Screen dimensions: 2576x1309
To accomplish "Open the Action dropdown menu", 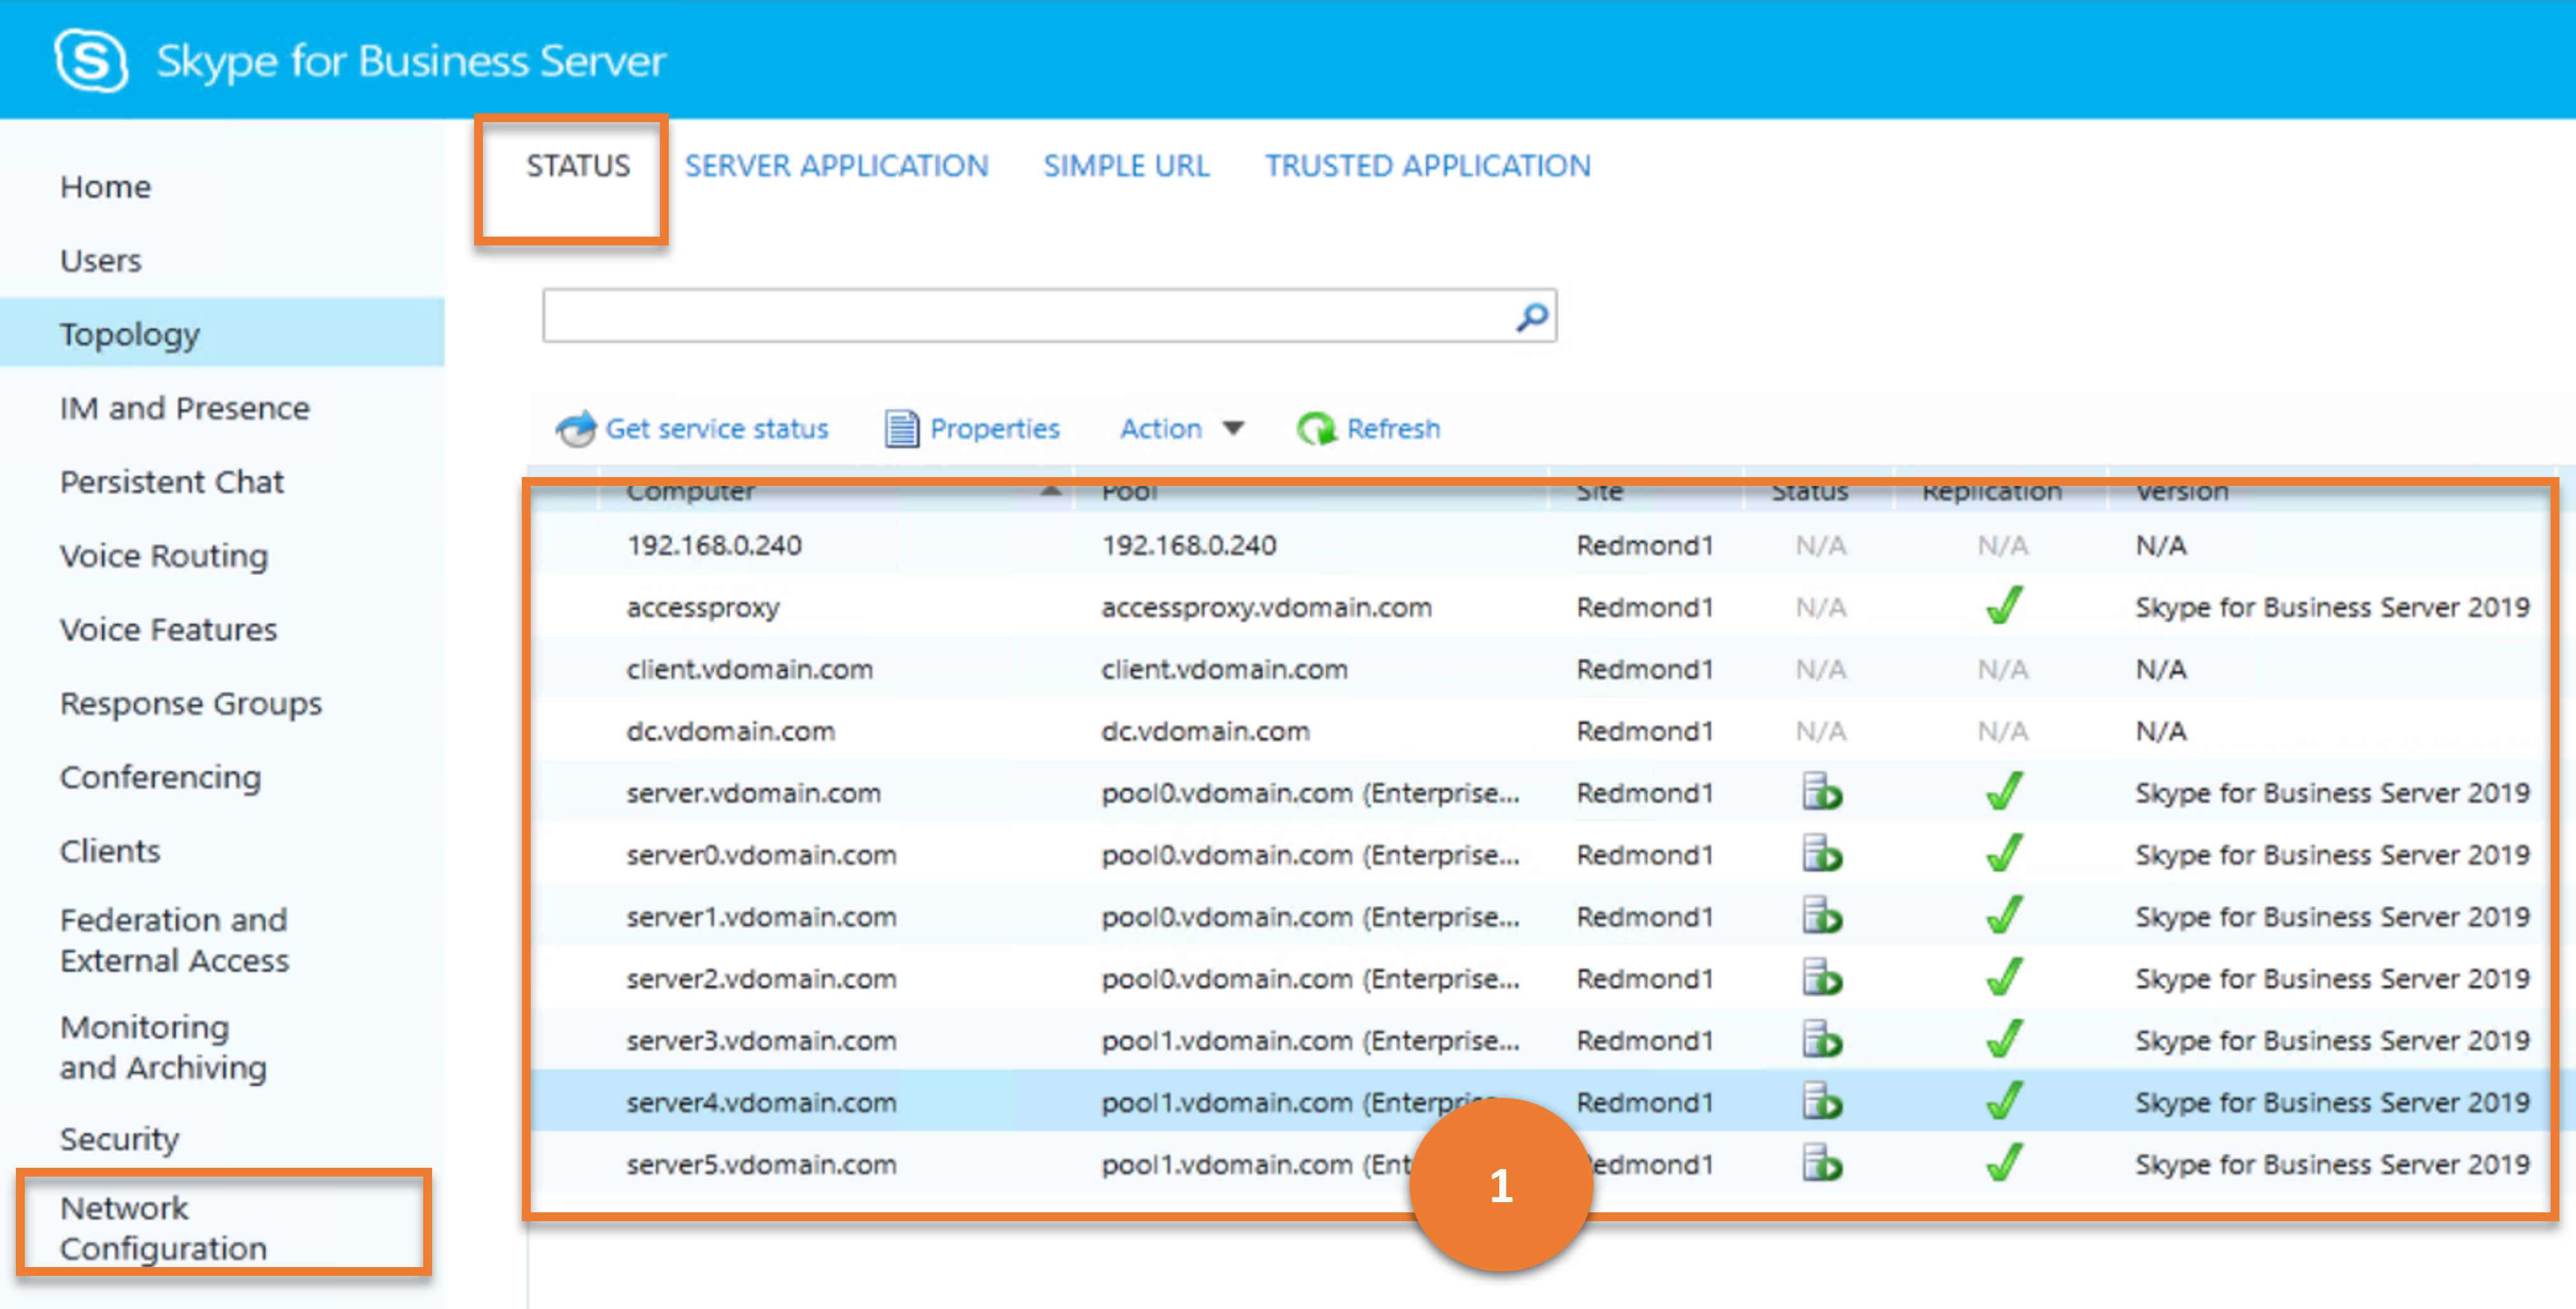I will [x=1181, y=429].
